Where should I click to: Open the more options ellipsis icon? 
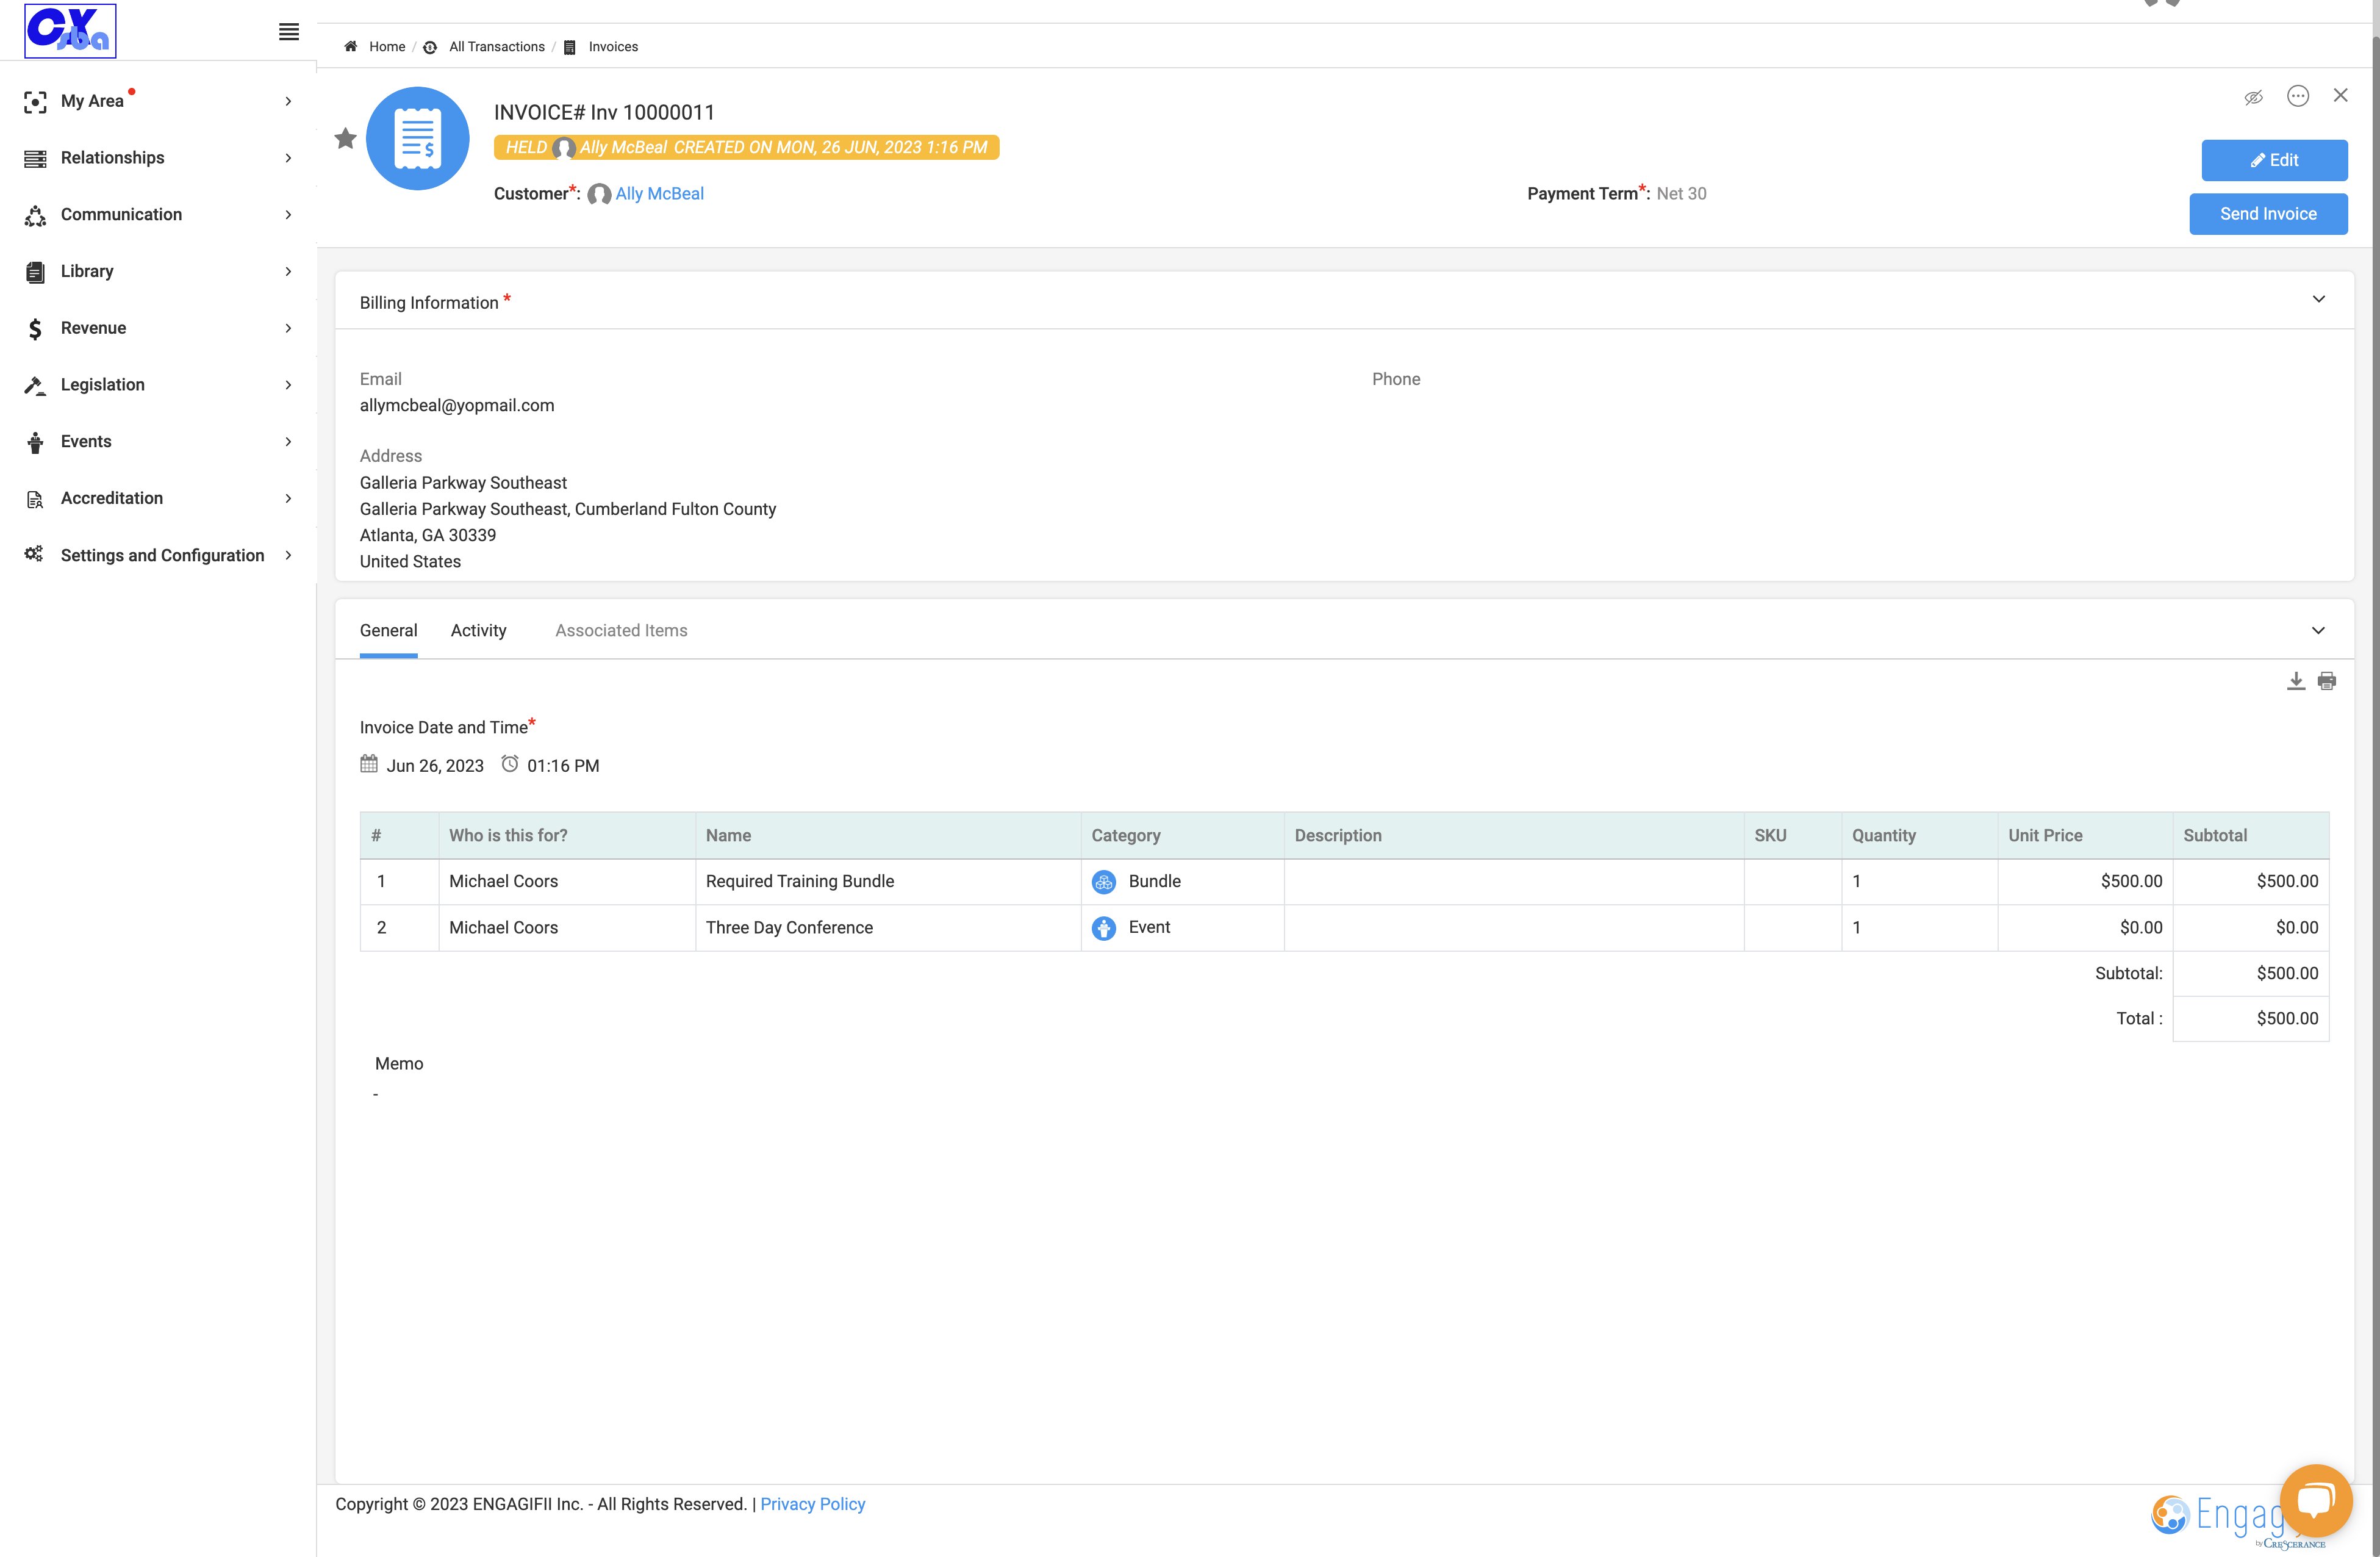pyautogui.click(x=2298, y=96)
